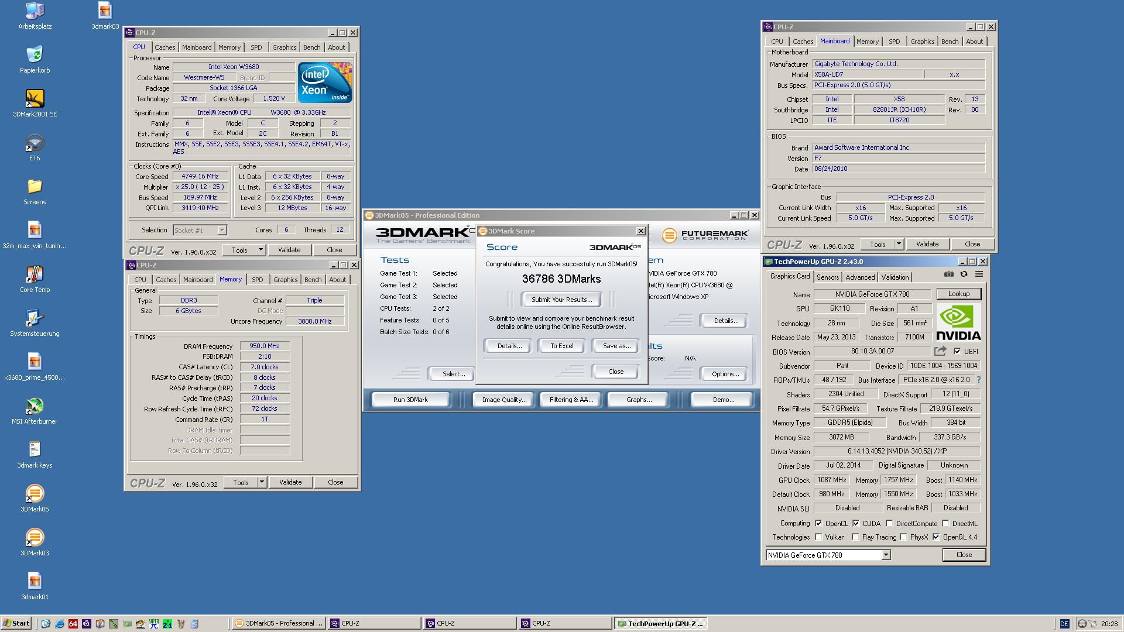Click Filtering & AA button
Image resolution: width=1124 pixels, height=632 pixels.
571,400
